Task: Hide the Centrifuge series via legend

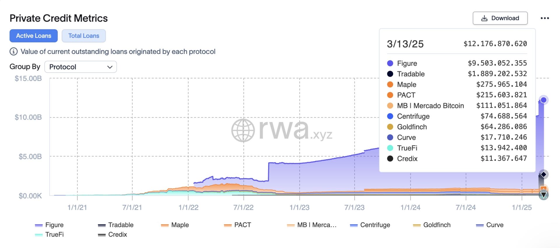Action: [370, 225]
